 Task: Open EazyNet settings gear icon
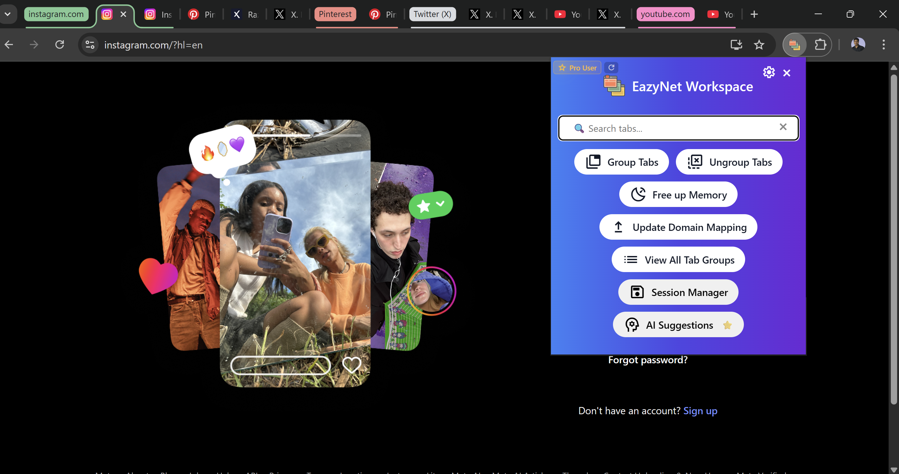click(768, 72)
